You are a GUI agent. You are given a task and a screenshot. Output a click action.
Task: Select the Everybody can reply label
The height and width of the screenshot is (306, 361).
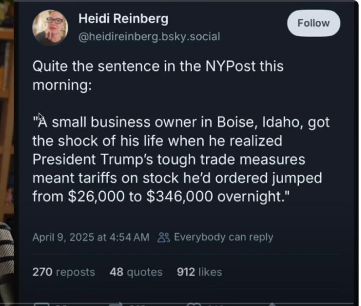pyautogui.click(x=223, y=237)
